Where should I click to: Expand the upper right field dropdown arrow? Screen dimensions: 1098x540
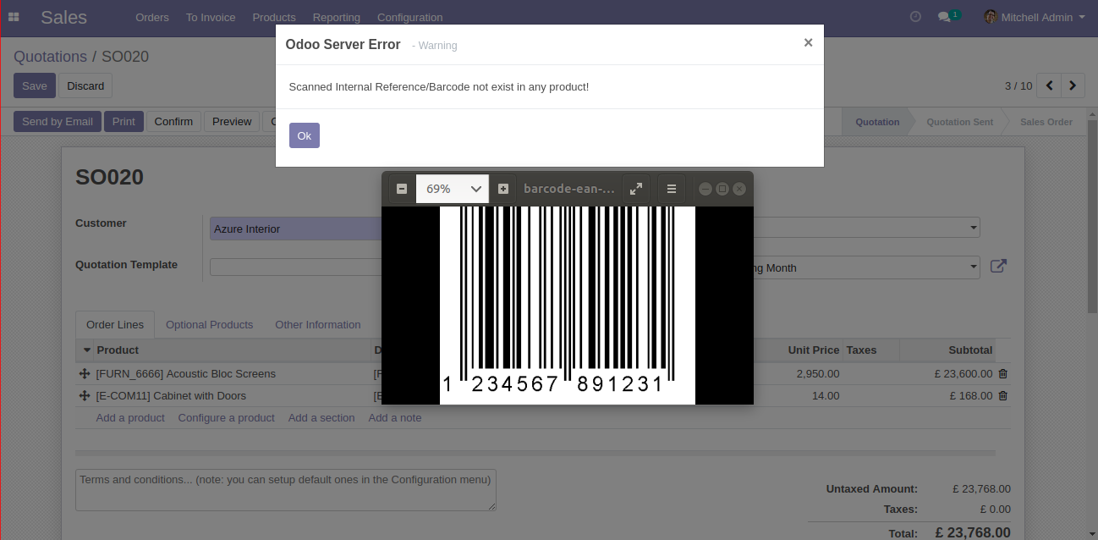974,228
